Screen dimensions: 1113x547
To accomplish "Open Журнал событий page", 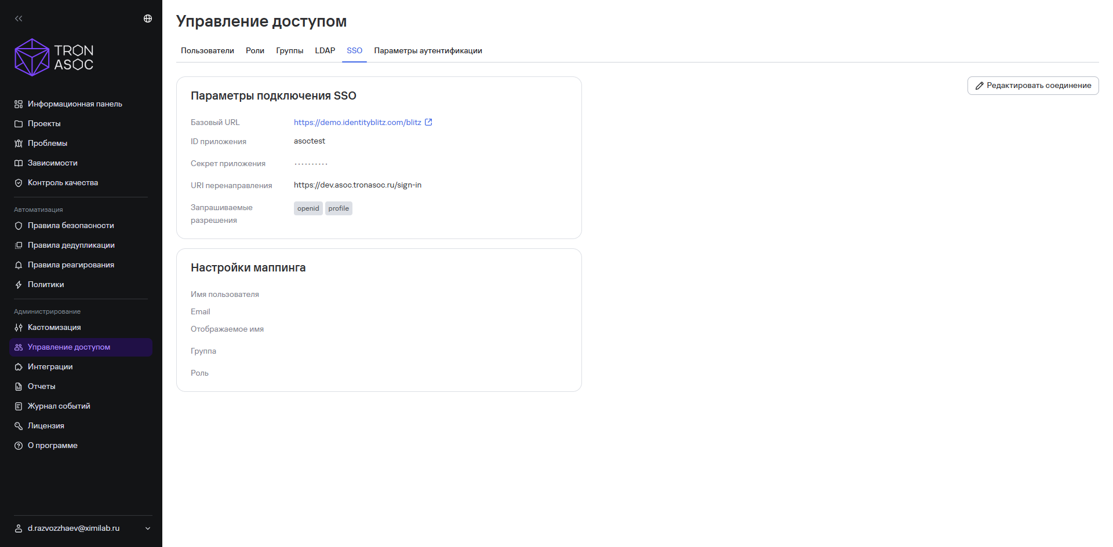I will coord(81,406).
